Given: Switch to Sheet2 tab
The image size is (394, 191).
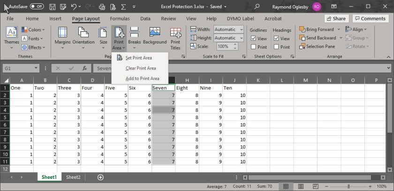Looking at the screenshot, I should point(73,177).
